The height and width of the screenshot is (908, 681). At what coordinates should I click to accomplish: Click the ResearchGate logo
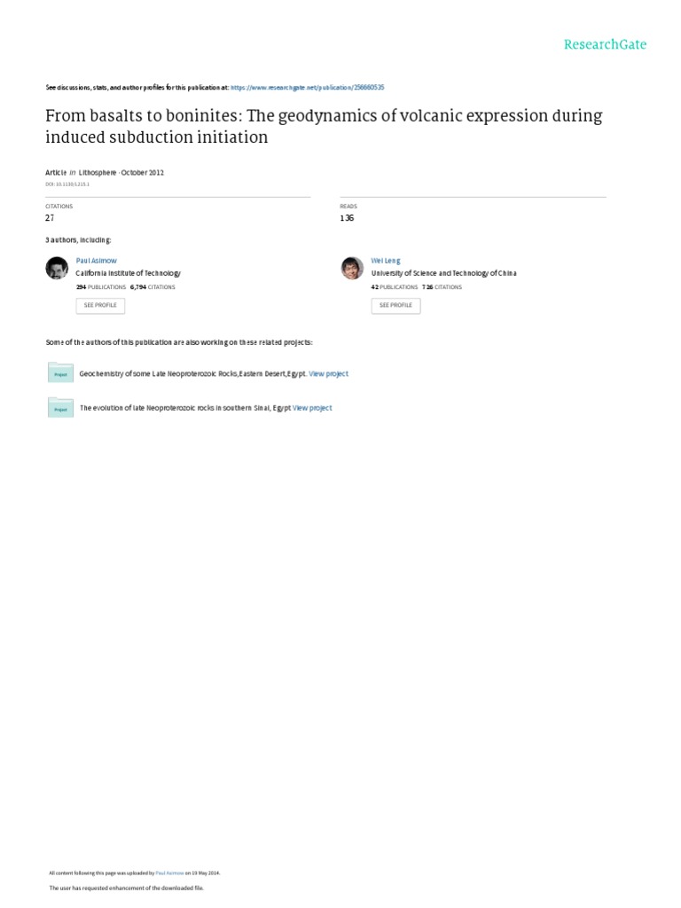point(606,44)
